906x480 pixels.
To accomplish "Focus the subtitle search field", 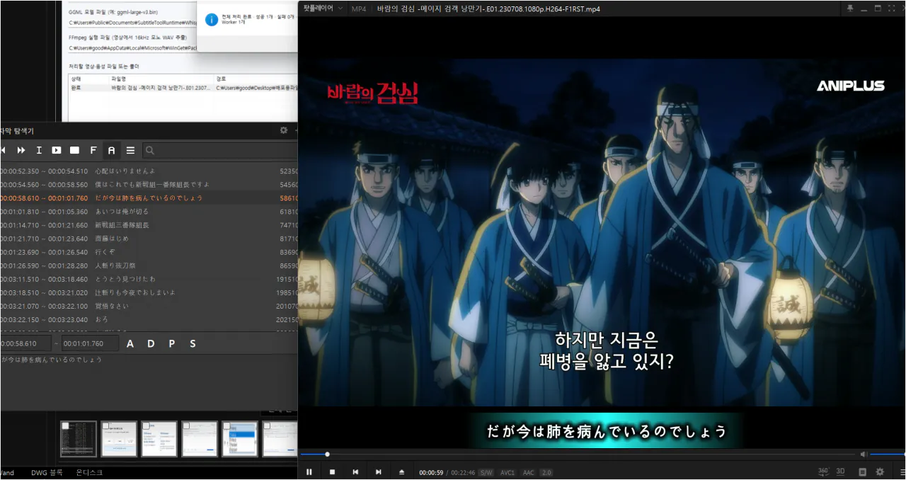I will (219, 150).
